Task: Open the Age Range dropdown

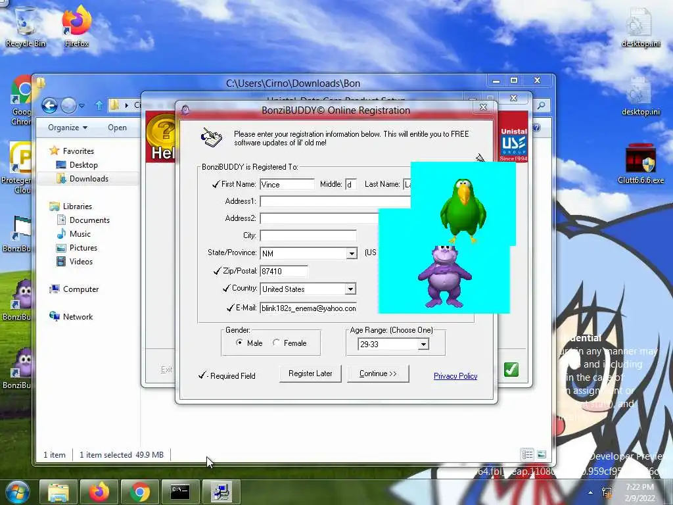Action: click(423, 344)
